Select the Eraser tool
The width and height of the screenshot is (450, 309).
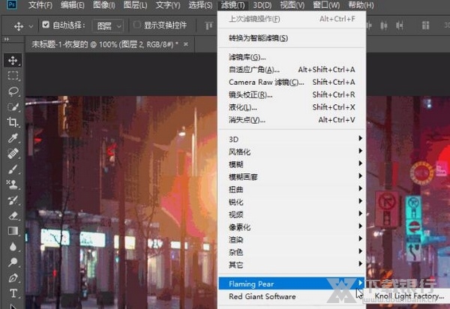[x=13, y=215]
